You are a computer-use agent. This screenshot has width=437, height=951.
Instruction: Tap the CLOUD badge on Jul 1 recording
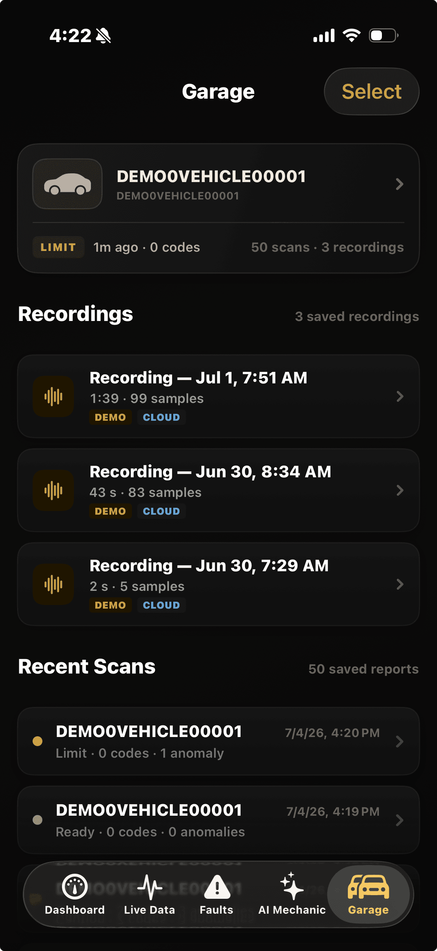tap(162, 417)
